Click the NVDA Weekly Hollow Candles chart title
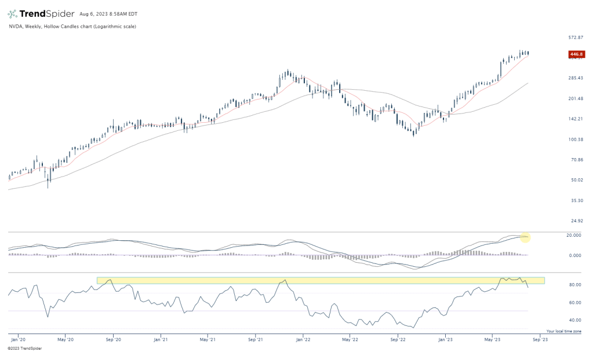 [x=72, y=26]
